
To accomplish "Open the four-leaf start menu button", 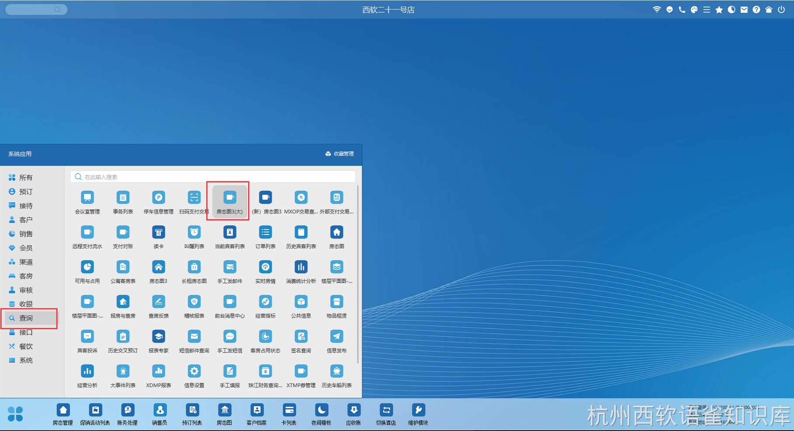I will coord(15,414).
